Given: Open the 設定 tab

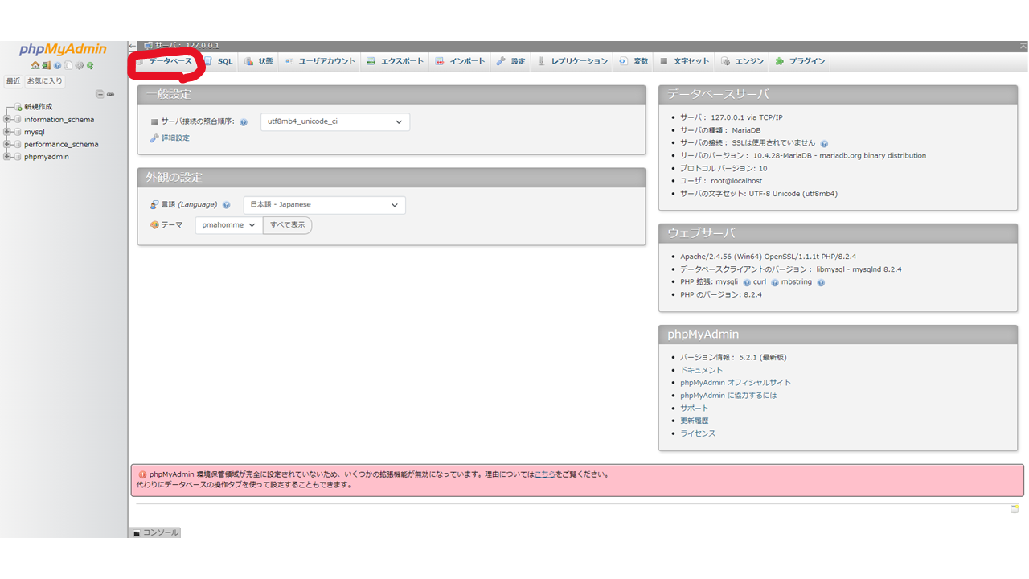Looking at the screenshot, I should pos(511,61).
